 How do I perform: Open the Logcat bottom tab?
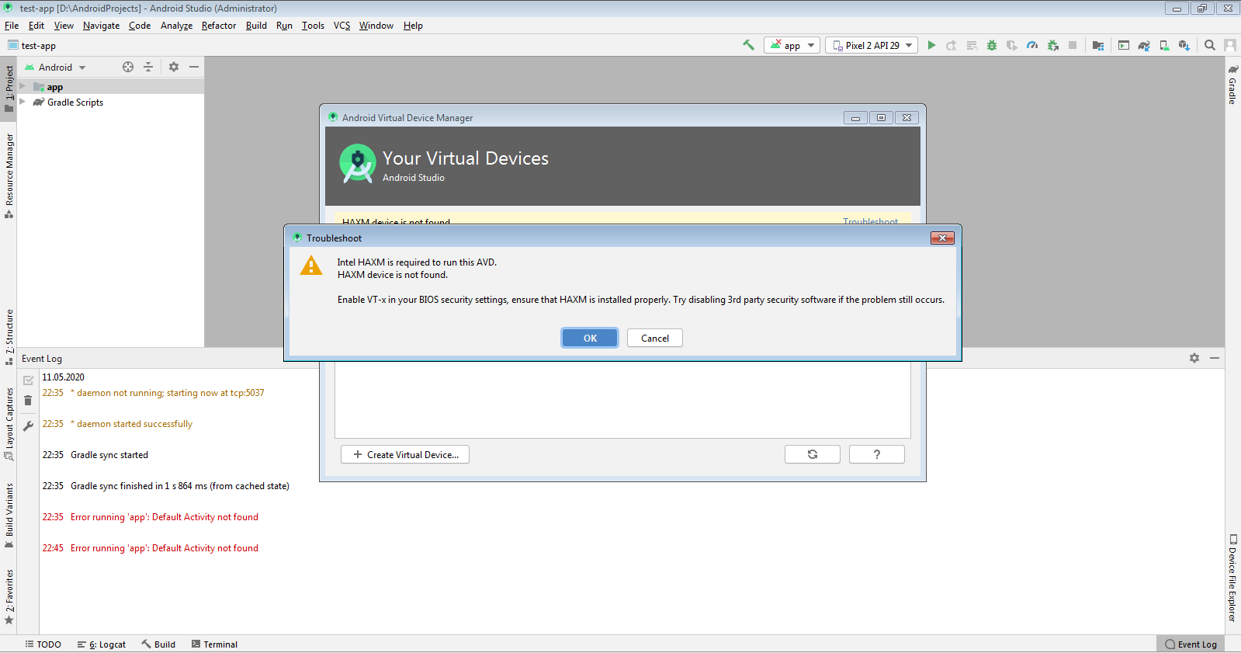(x=102, y=644)
